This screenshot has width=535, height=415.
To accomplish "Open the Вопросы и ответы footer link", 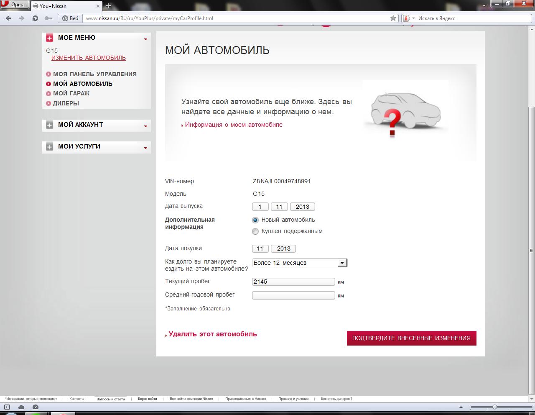I will point(111,399).
